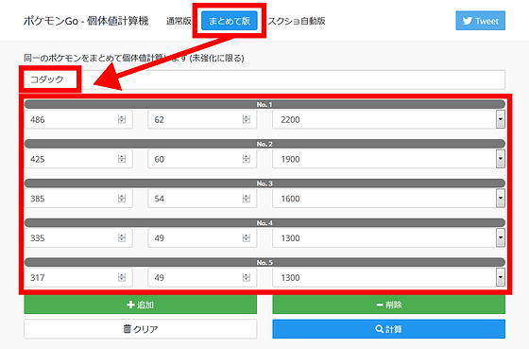The width and height of the screenshot is (529, 349).
Task: Click the stepper on the 317 CP field
Action: [122, 277]
